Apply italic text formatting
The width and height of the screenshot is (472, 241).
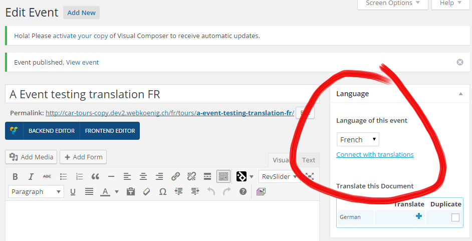(x=31, y=176)
